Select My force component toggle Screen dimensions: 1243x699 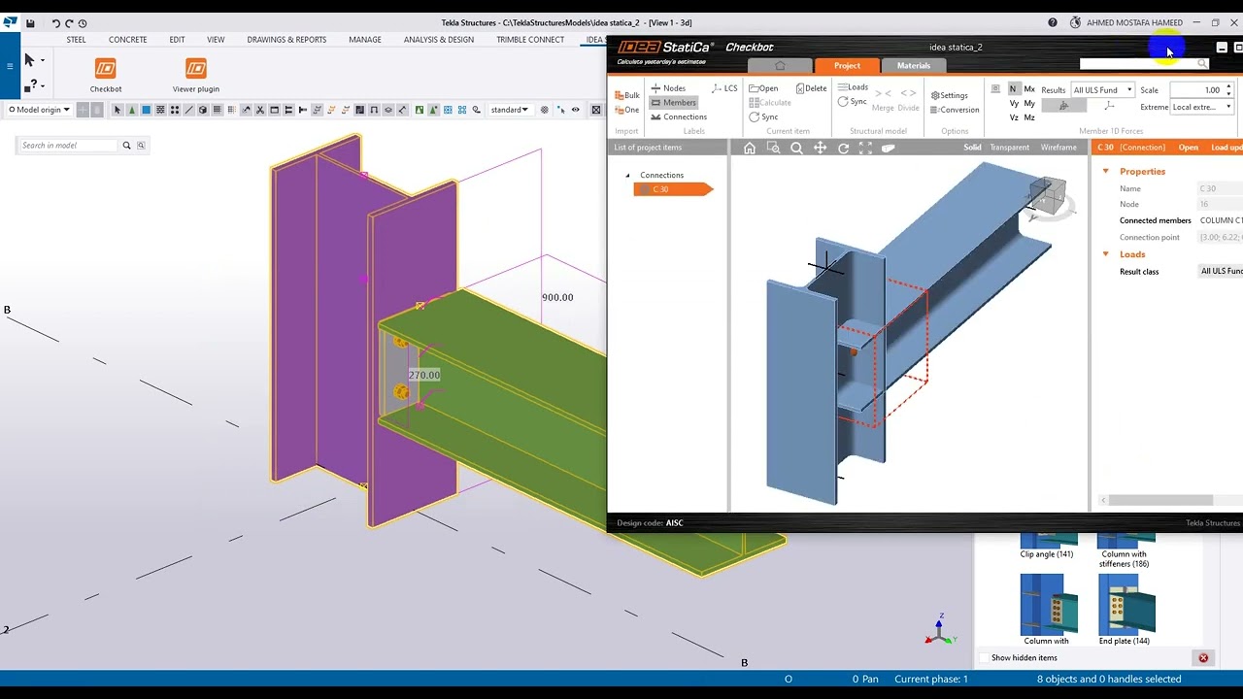pyautogui.click(x=1029, y=103)
